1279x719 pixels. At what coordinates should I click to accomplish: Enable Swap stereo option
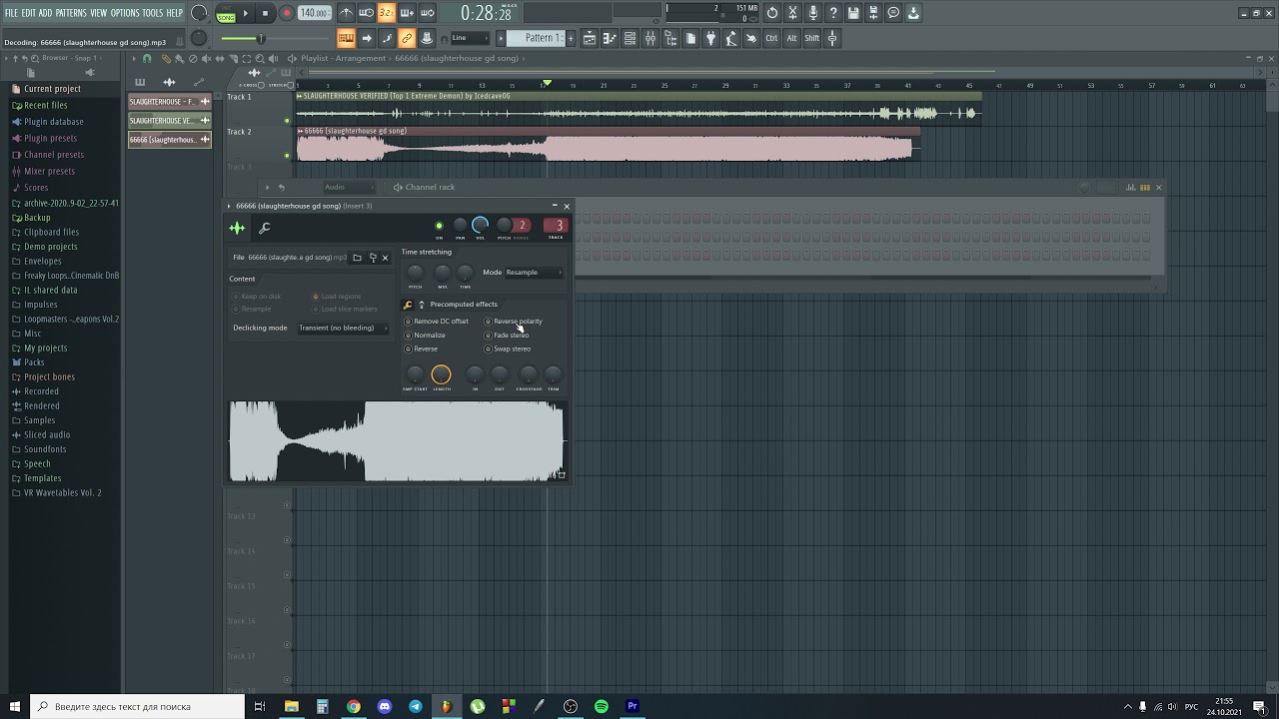click(508, 350)
